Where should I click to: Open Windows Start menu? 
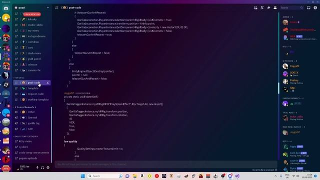[82, 176]
